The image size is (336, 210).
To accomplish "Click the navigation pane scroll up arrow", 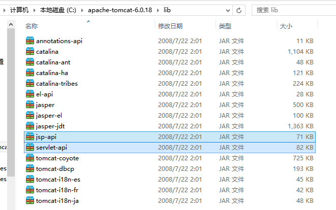I will 11,24.
